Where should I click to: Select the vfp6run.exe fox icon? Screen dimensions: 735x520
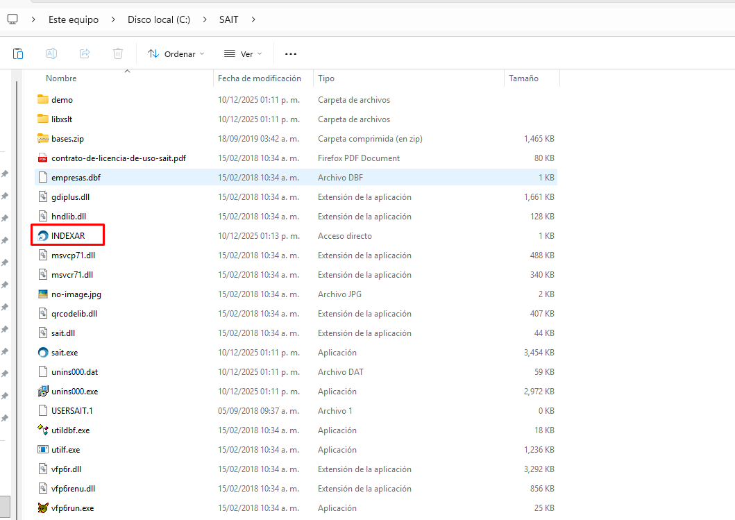[43, 508]
